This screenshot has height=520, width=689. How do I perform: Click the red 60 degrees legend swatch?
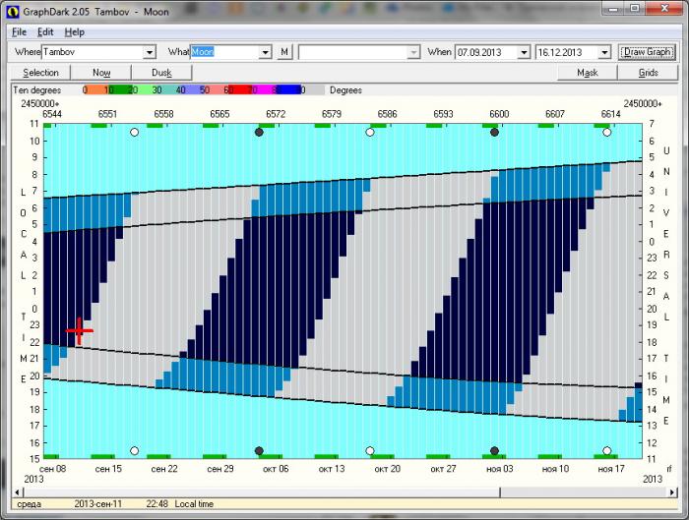[239, 90]
